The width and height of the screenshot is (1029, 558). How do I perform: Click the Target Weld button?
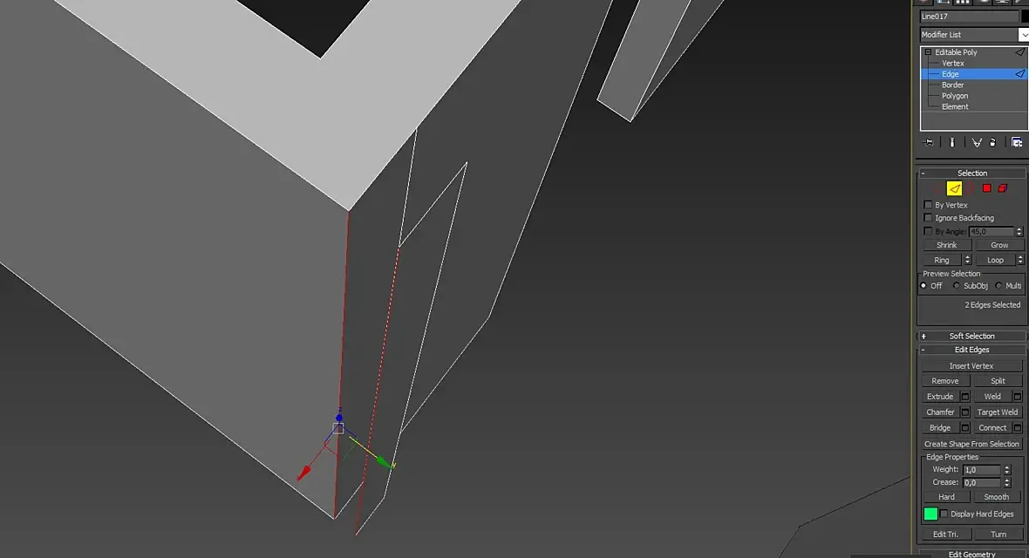point(998,412)
